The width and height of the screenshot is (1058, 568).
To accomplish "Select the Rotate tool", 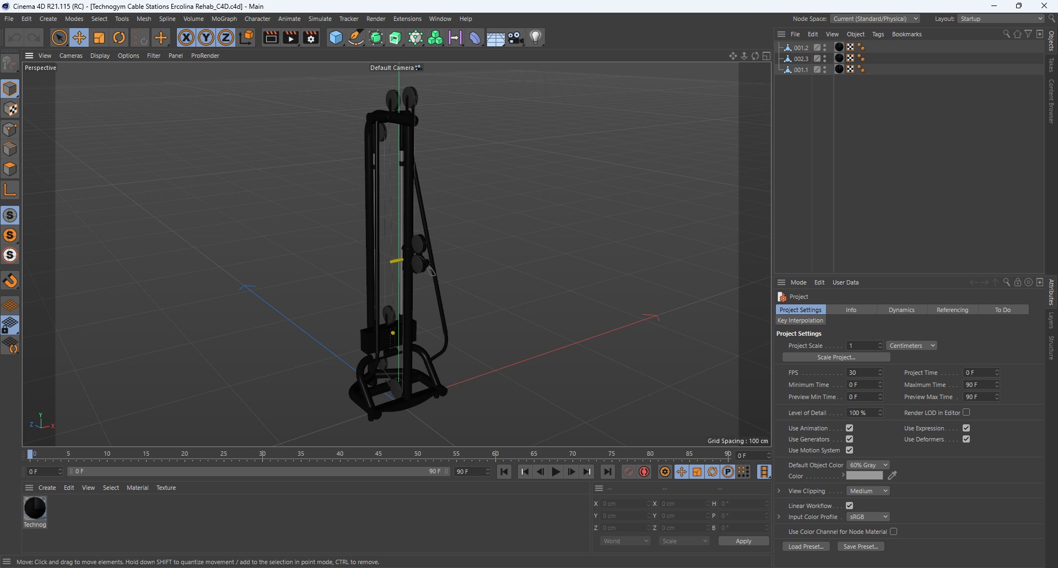I will coord(119,38).
